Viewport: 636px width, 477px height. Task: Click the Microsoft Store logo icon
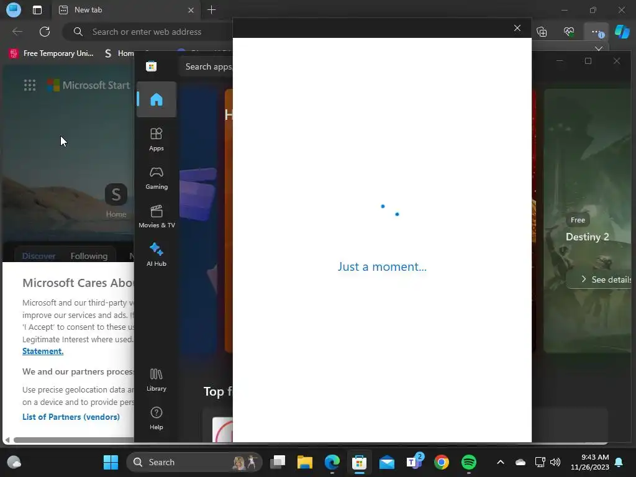(x=152, y=66)
